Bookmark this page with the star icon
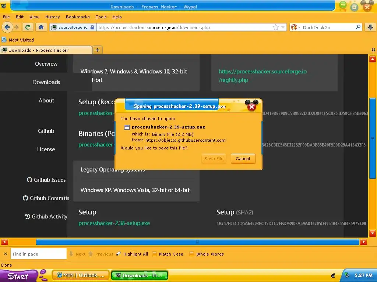Viewport: 377px width, 282px height. 275,27
